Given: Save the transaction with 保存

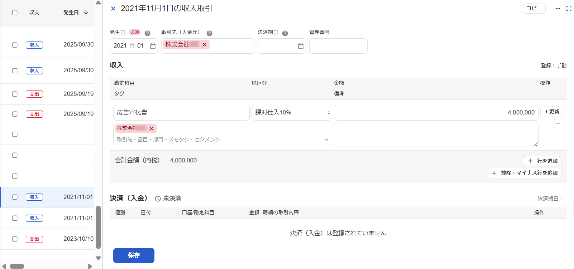Looking at the screenshot, I should (x=134, y=255).
